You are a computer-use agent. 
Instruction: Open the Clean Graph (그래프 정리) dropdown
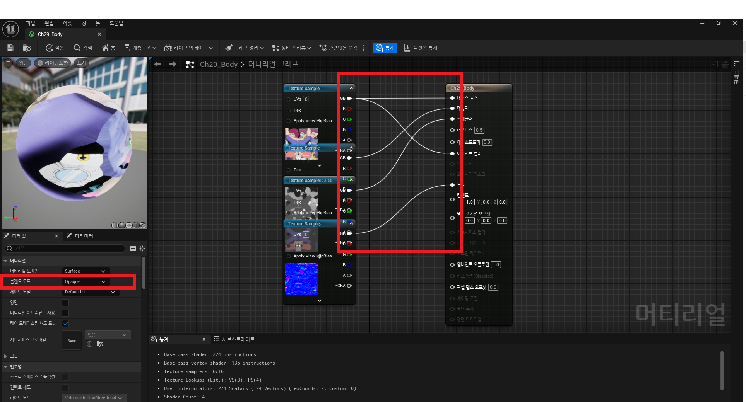tap(244, 48)
